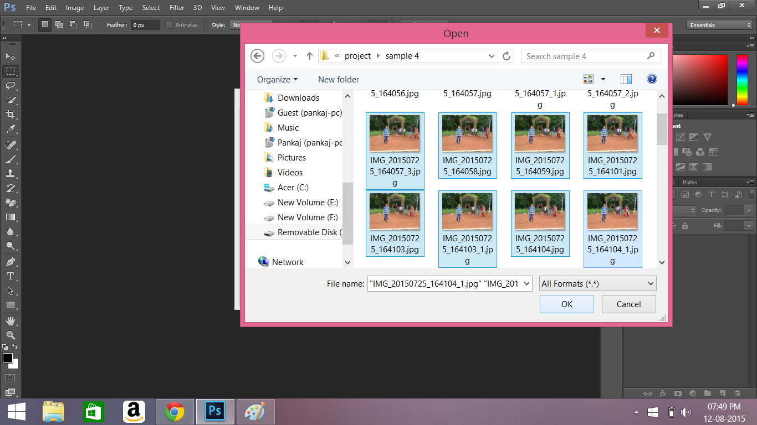Select the Horizontal Type tool
This screenshot has width=757, height=425.
[10, 276]
